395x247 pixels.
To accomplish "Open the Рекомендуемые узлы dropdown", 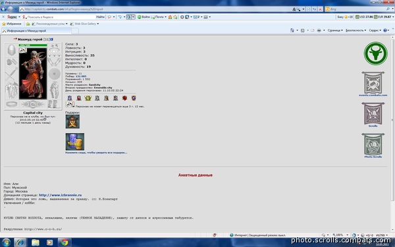I will pyautogui.click(x=50, y=24).
